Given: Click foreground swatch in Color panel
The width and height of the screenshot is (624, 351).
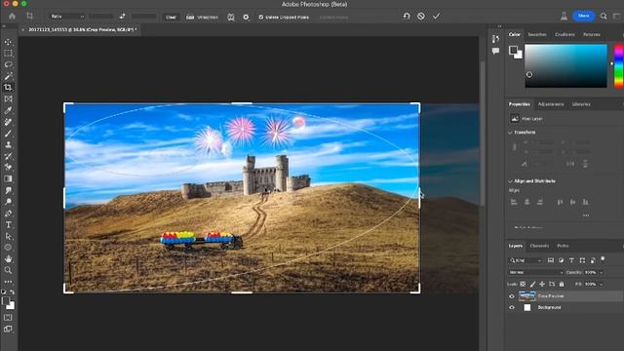Looking at the screenshot, I should [x=514, y=50].
